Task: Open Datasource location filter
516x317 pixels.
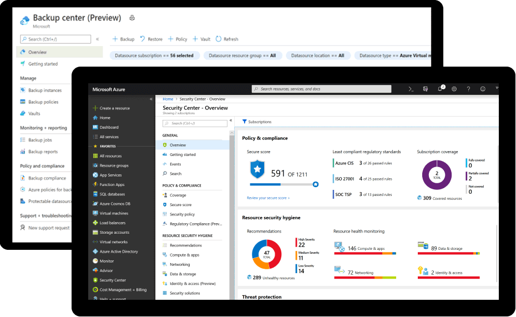Action: 318,56
